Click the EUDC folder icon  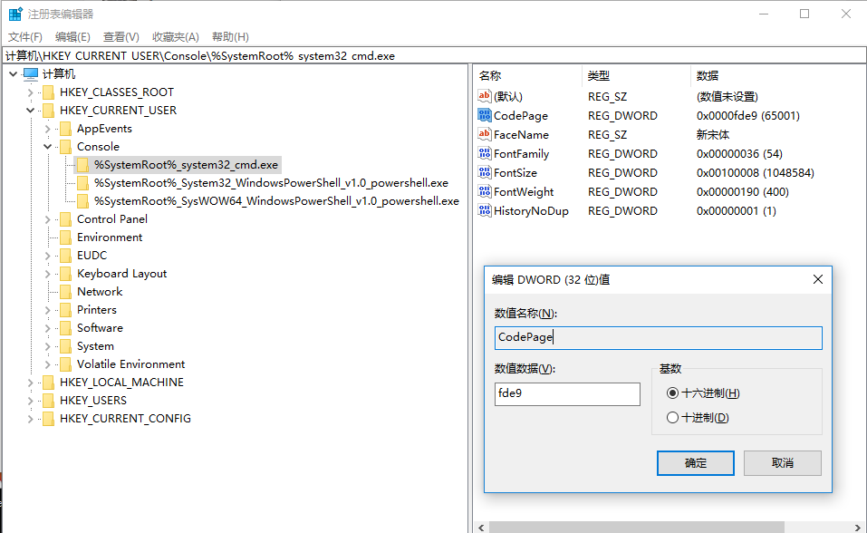coord(65,255)
